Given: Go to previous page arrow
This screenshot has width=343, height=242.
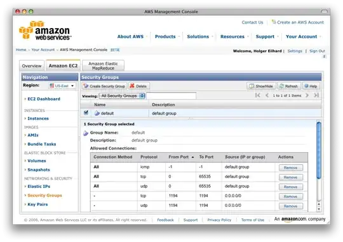Looking at the screenshot, I should point(267,96).
